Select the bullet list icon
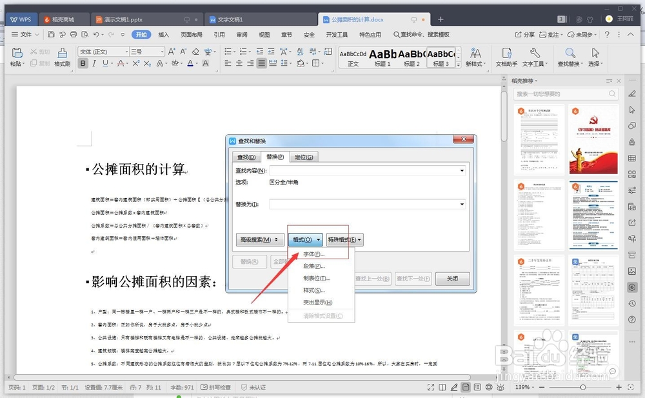 point(228,51)
